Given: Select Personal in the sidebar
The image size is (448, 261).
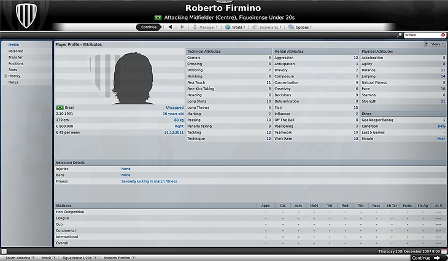Looking at the screenshot, I should coord(16,51).
